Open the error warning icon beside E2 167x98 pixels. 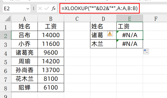pyautogui.click(x=110, y=34)
